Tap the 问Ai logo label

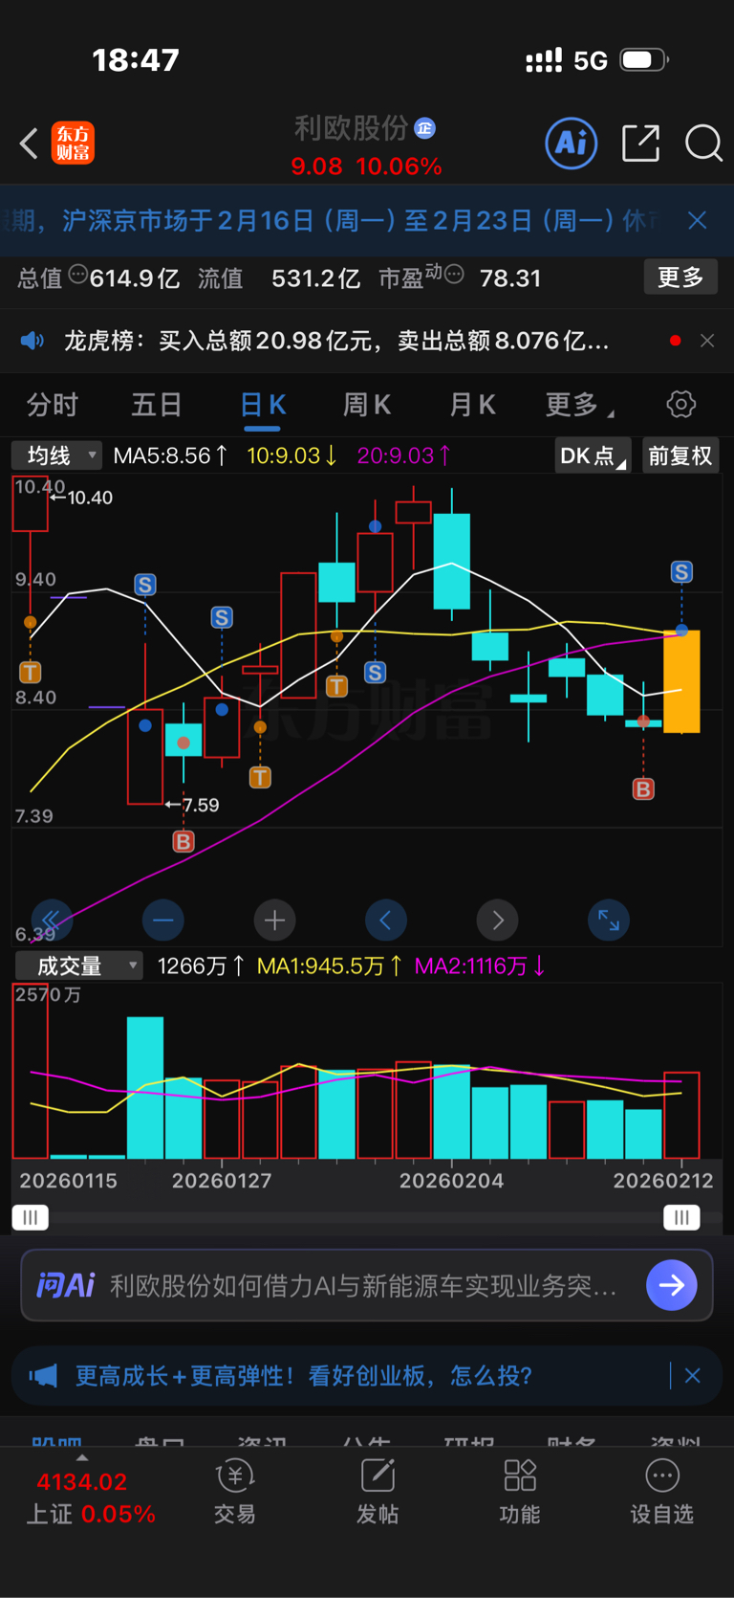(65, 1285)
